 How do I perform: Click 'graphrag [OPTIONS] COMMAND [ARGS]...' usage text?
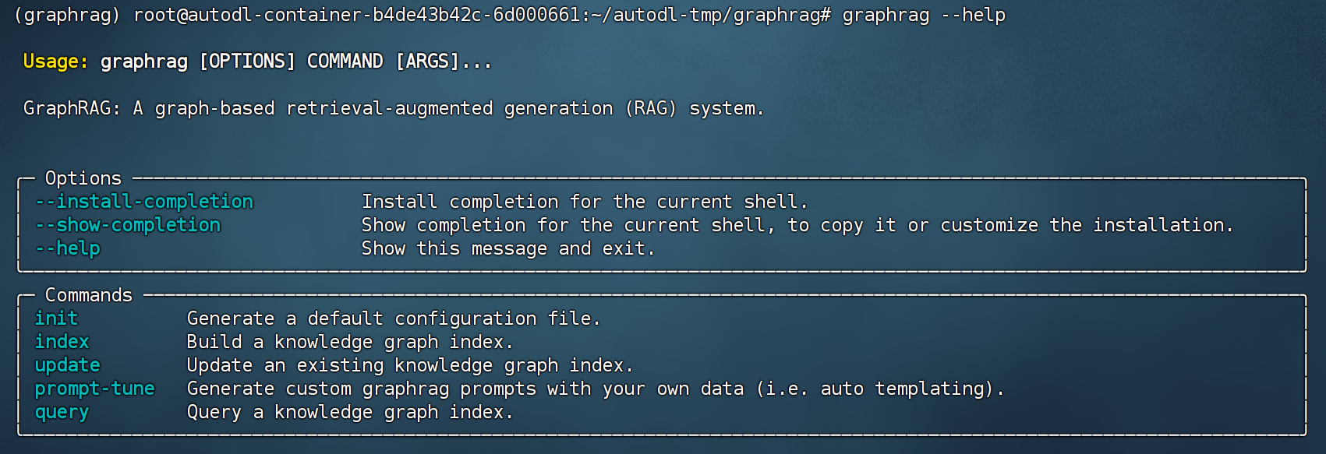[x=296, y=62]
